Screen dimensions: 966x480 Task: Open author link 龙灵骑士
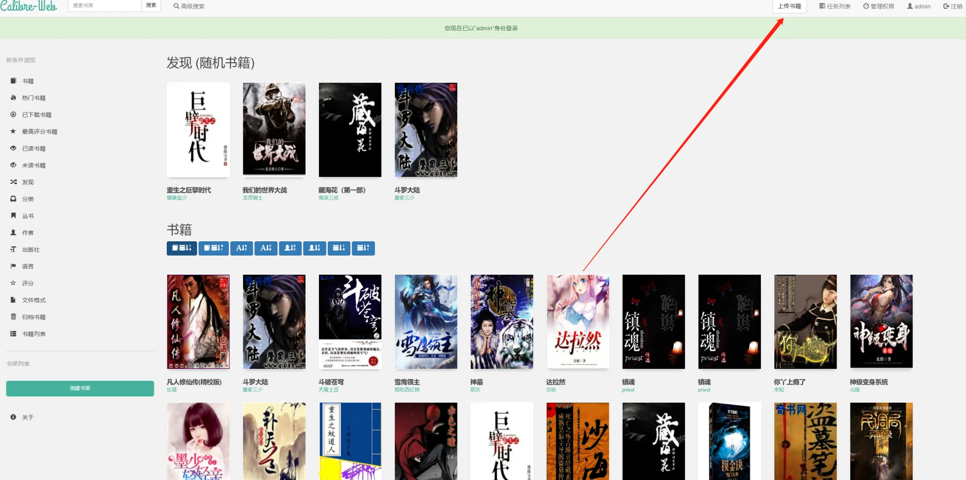click(x=253, y=198)
